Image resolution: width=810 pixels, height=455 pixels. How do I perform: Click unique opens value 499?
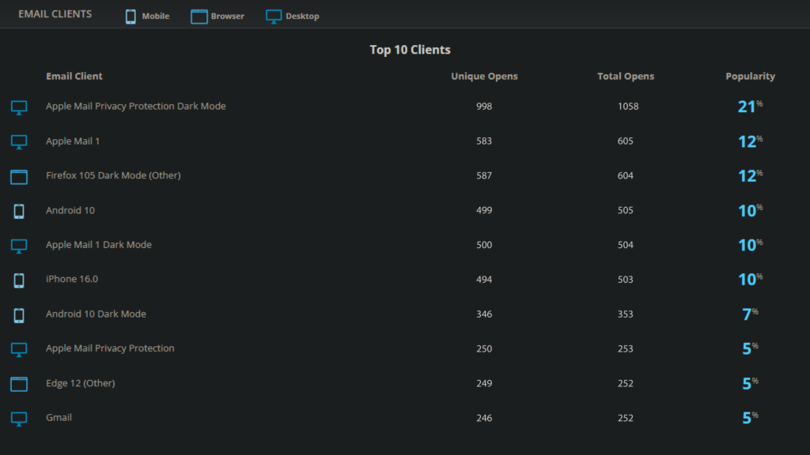click(484, 210)
